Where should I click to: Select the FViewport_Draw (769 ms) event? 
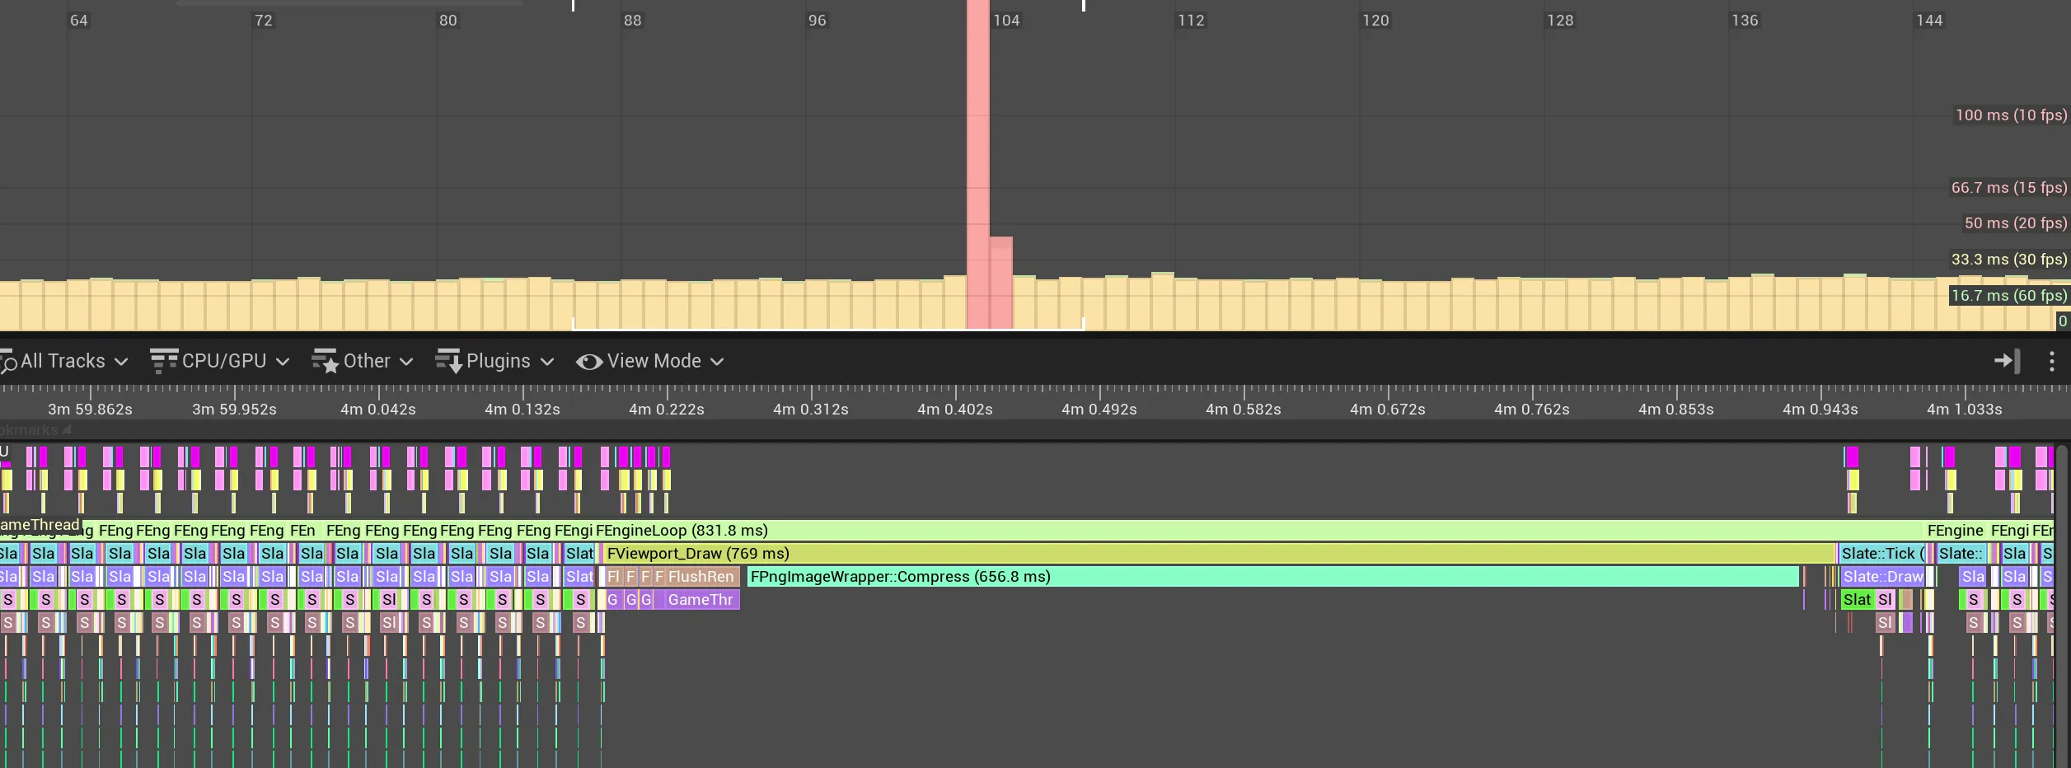(x=1220, y=554)
